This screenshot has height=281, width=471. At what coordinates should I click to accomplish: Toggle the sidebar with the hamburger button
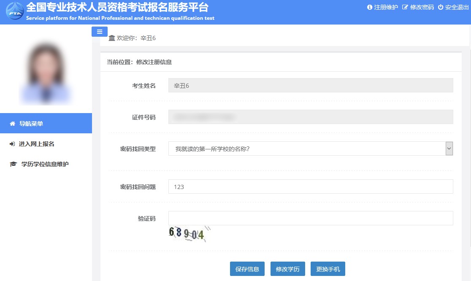100,32
